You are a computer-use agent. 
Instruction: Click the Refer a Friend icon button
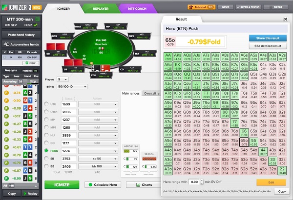point(249,8)
